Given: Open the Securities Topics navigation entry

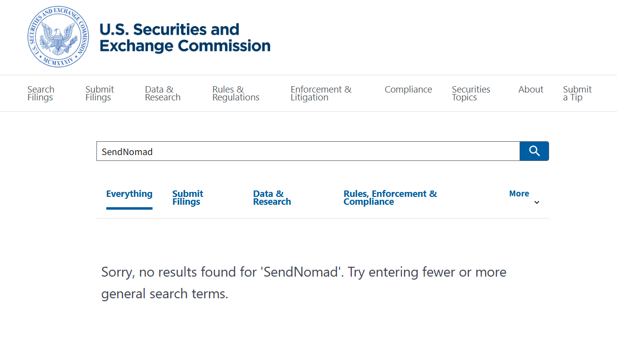Looking at the screenshot, I should (x=470, y=93).
